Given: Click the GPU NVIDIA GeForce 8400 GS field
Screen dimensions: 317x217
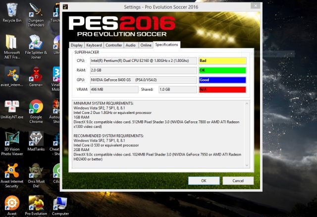Looking at the screenshot, I should click(143, 80).
